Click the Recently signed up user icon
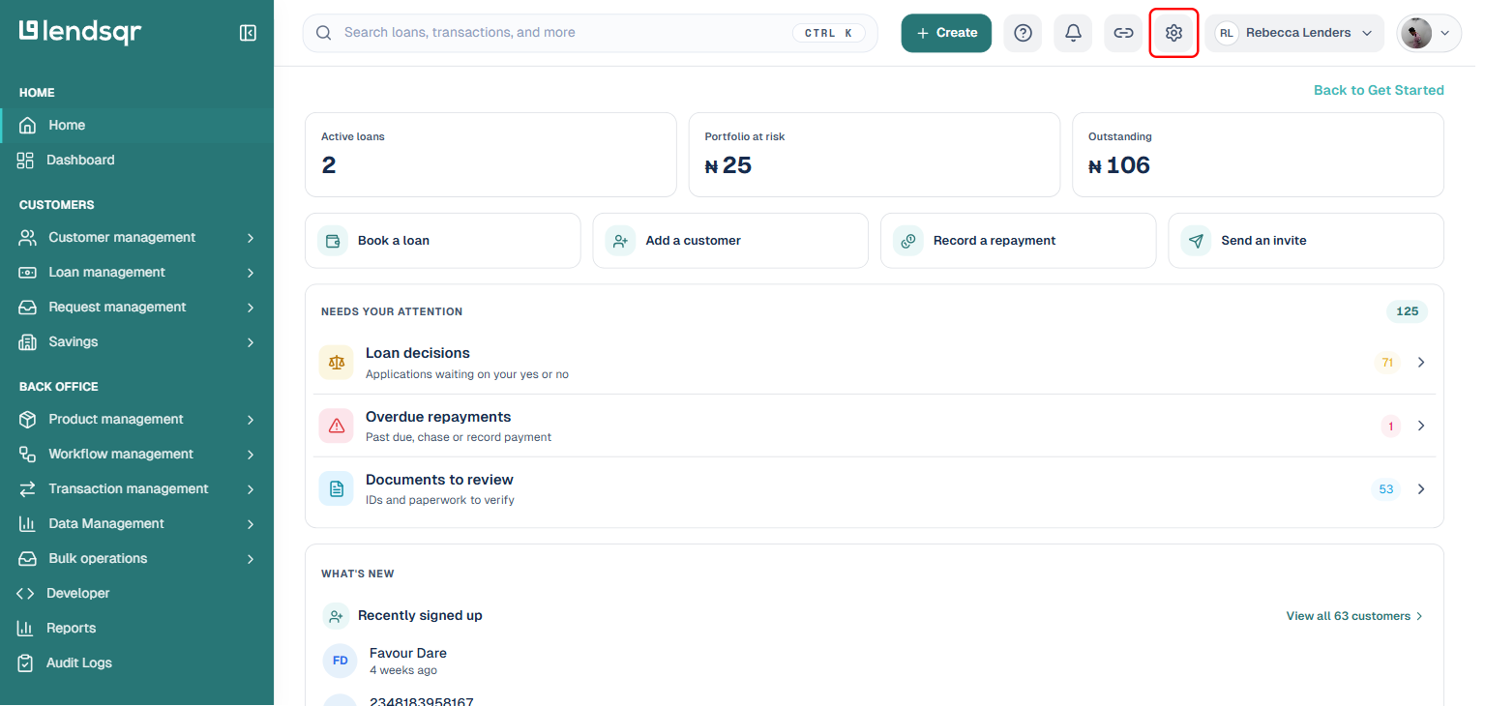The width and height of the screenshot is (1485, 706). [x=336, y=616]
